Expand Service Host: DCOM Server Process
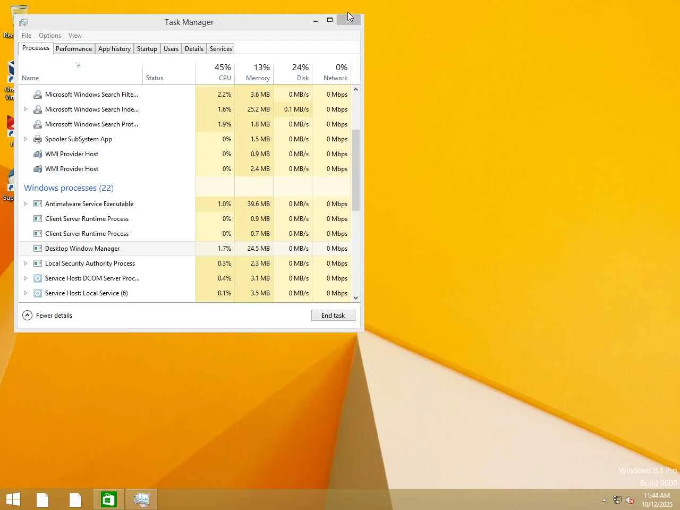This screenshot has width=680, height=510. [x=25, y=278]
